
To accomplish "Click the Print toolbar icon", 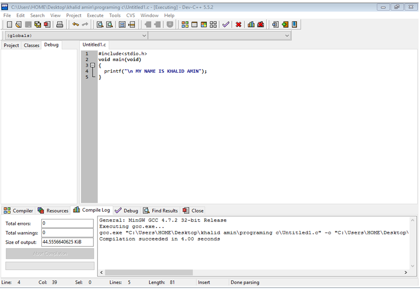I will point(59,25).
